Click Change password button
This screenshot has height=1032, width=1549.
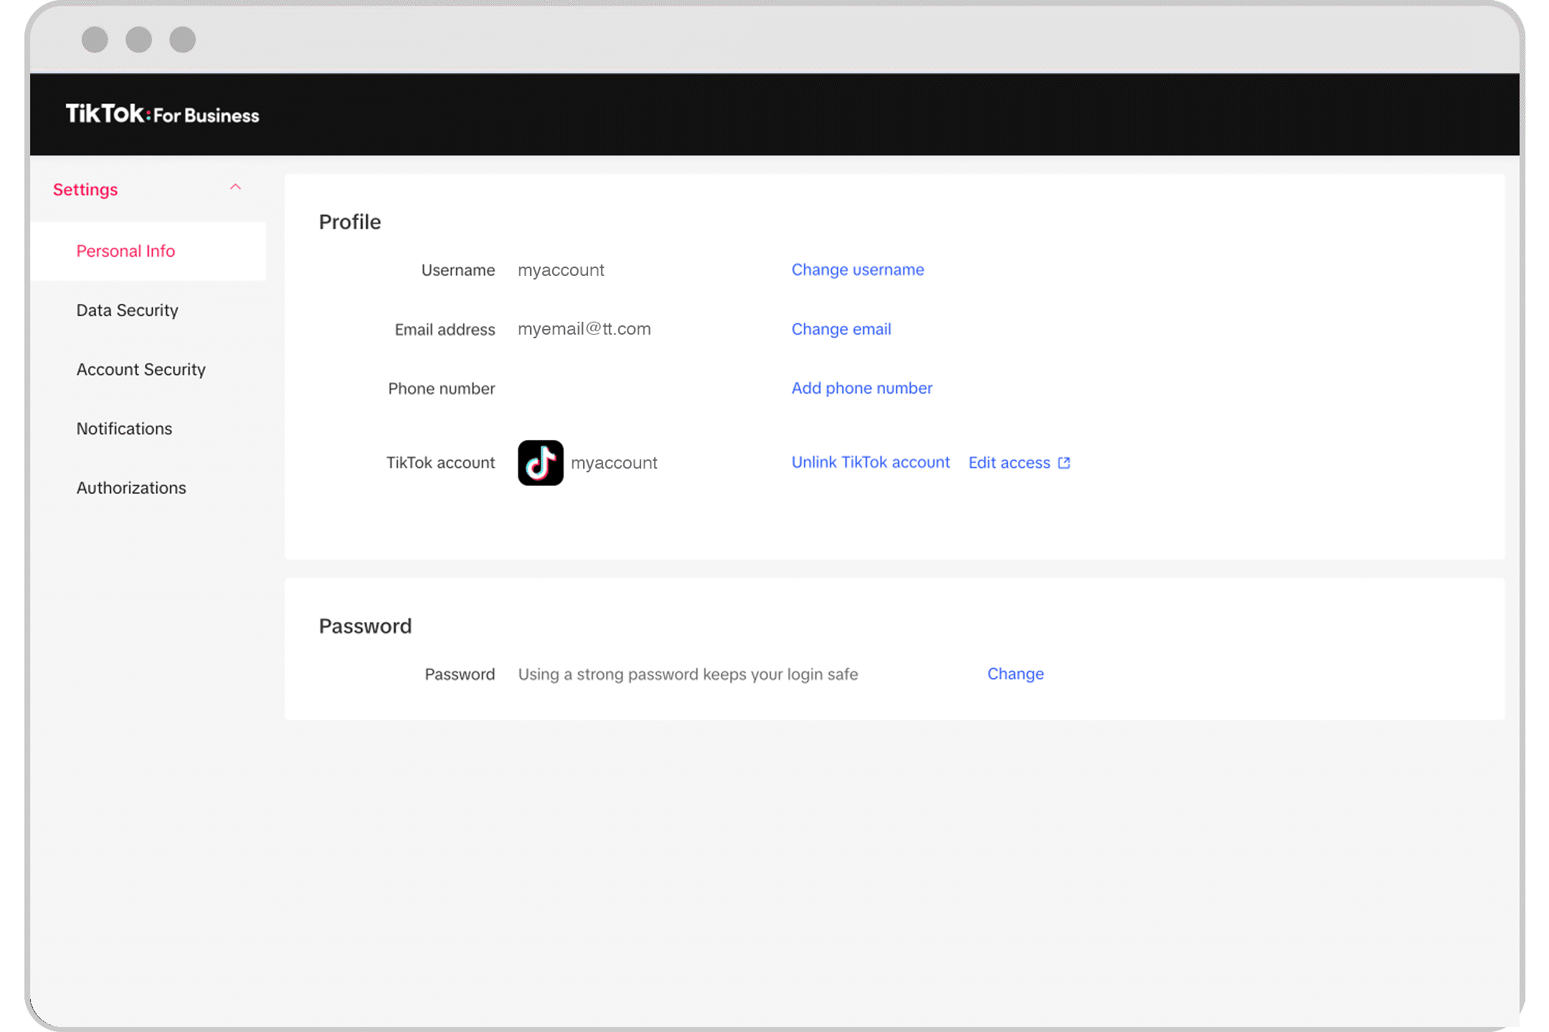[1014, 674]
